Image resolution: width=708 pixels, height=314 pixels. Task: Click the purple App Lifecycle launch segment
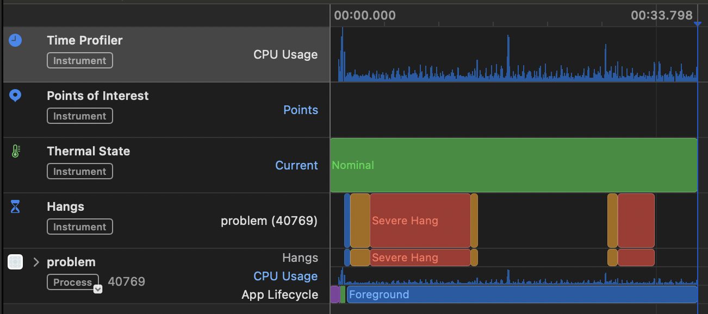point(334,294)
